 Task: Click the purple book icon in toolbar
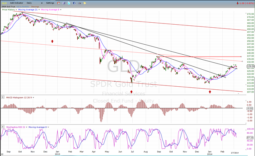pos(64,3)
